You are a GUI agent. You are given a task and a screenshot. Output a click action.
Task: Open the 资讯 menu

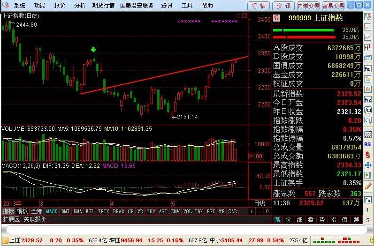[167, 6]
